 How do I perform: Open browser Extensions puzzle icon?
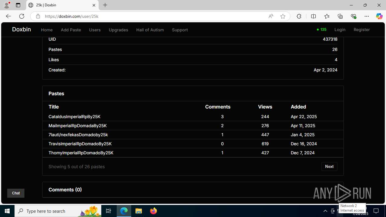(299, 16)
